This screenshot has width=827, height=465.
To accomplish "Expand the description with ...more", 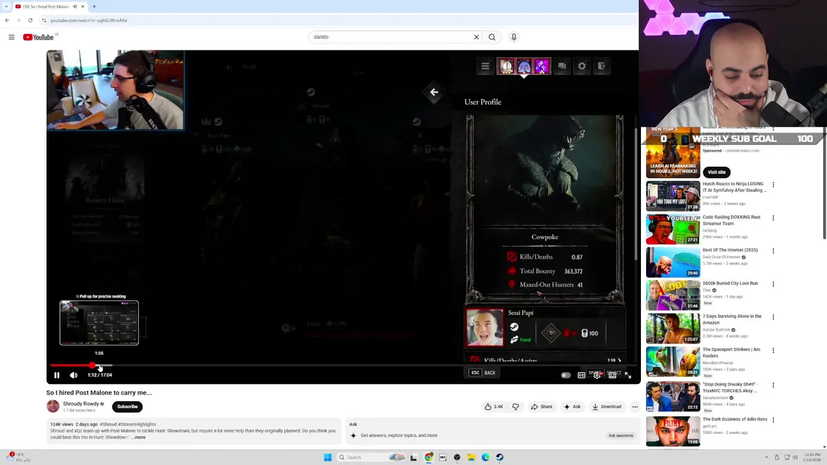I will pos(139,437).
